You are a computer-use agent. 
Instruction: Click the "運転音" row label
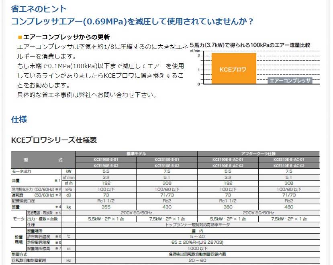17,195
